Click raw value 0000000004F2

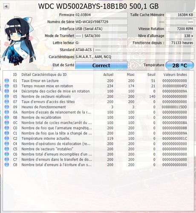click(x=175, y=86)
